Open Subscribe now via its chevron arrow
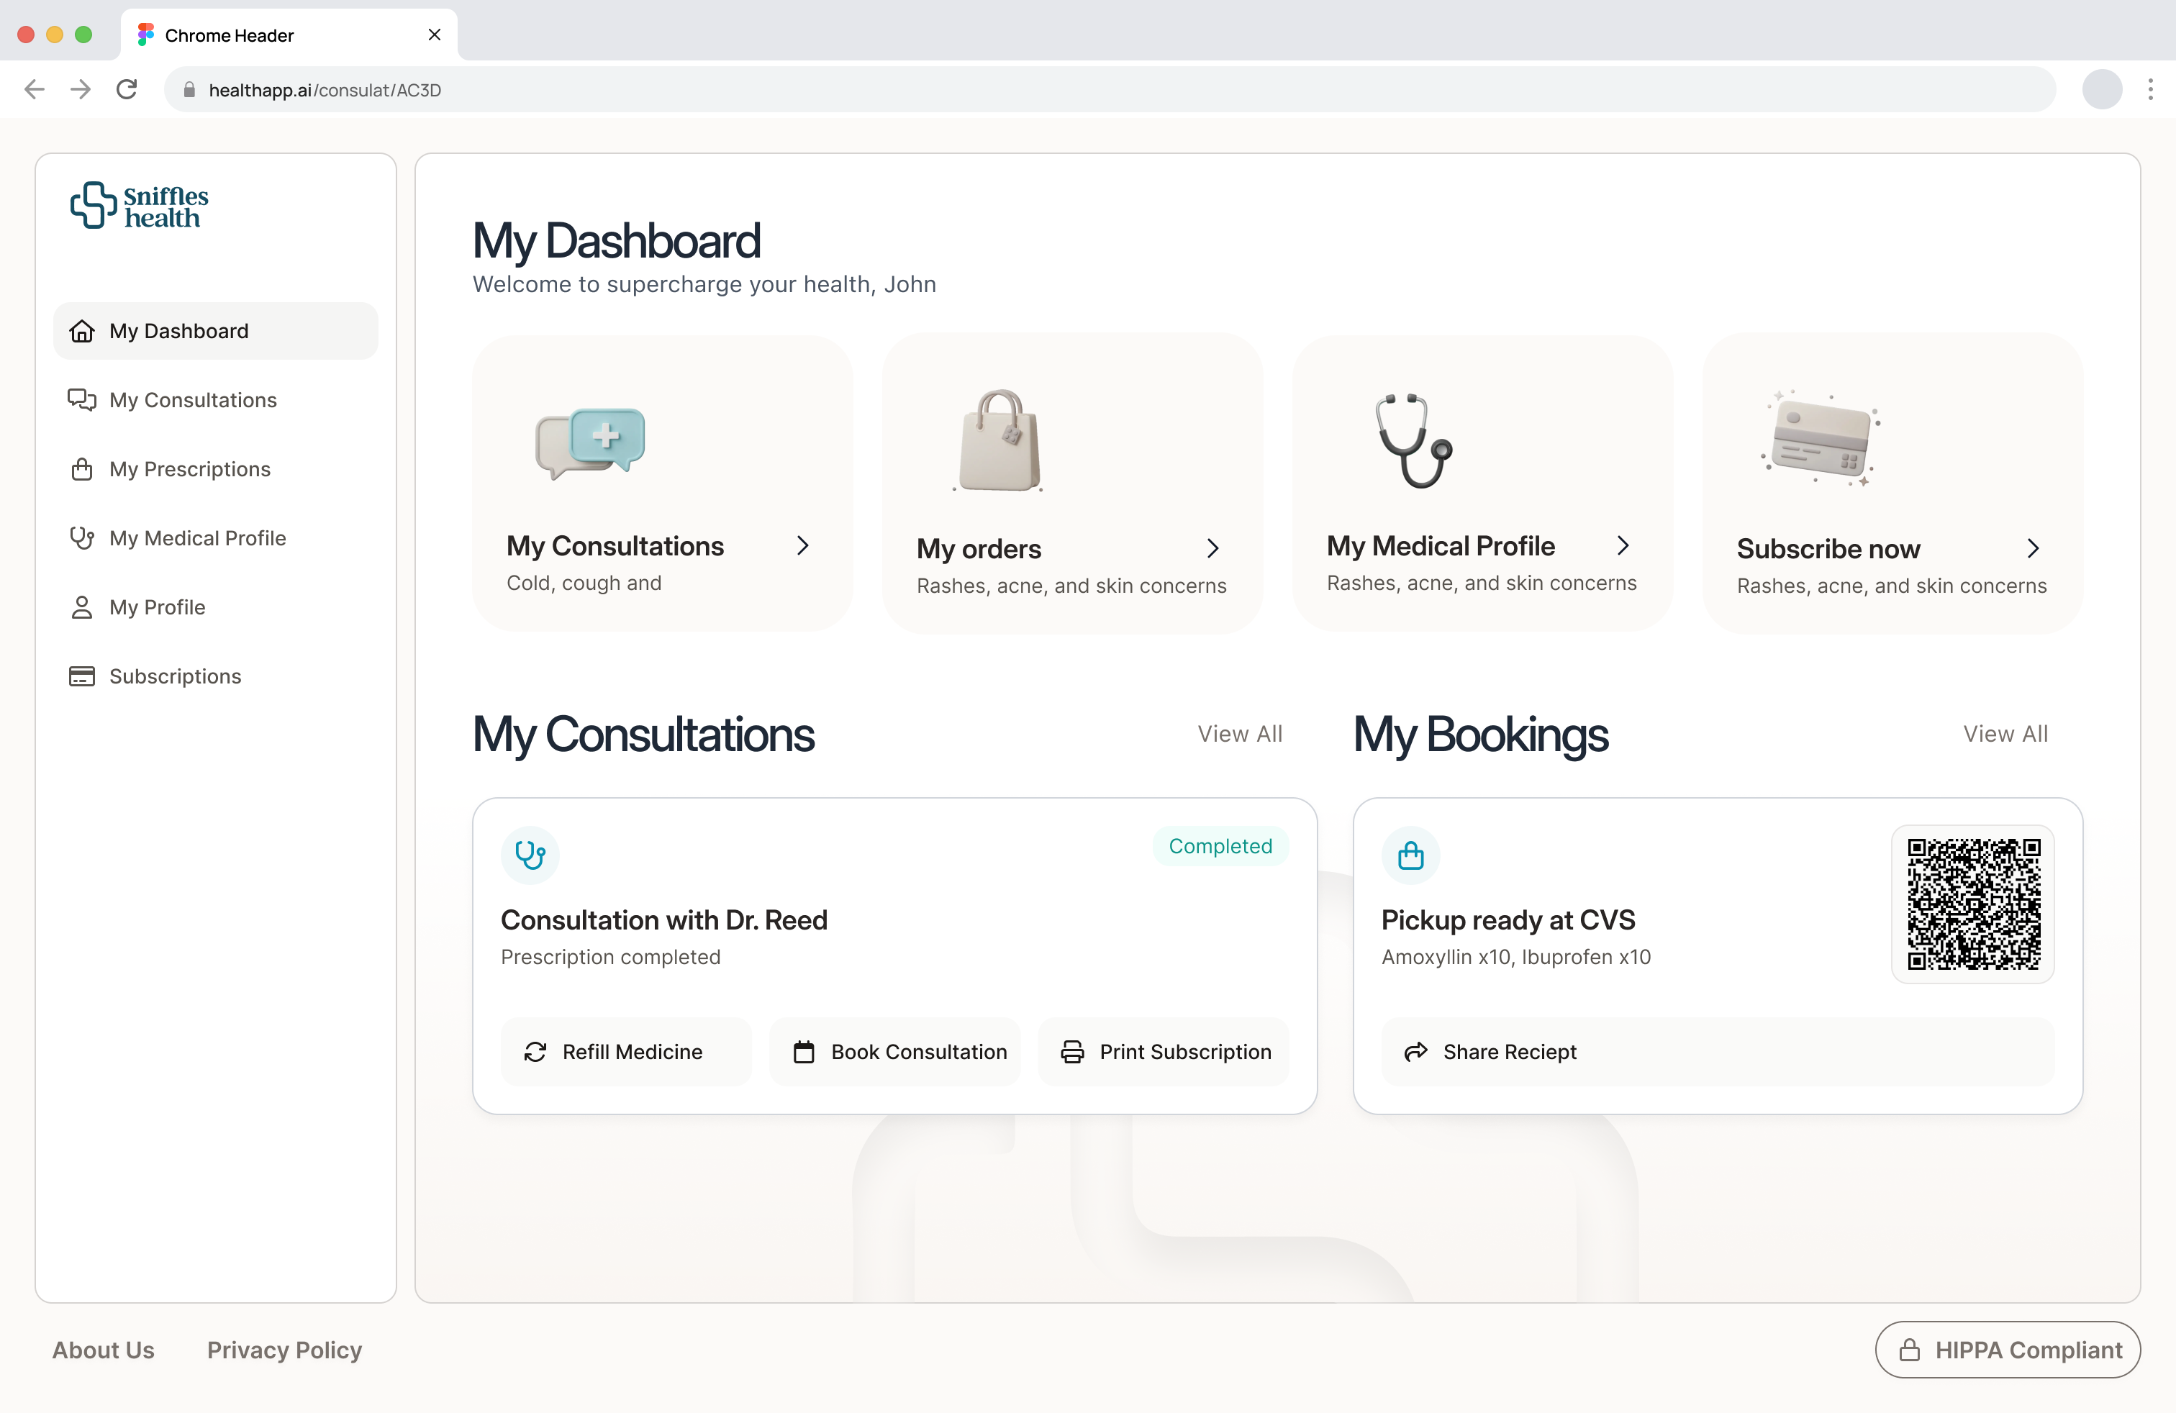Screen dimensions: 2176x1413 tap(2034, 548)
